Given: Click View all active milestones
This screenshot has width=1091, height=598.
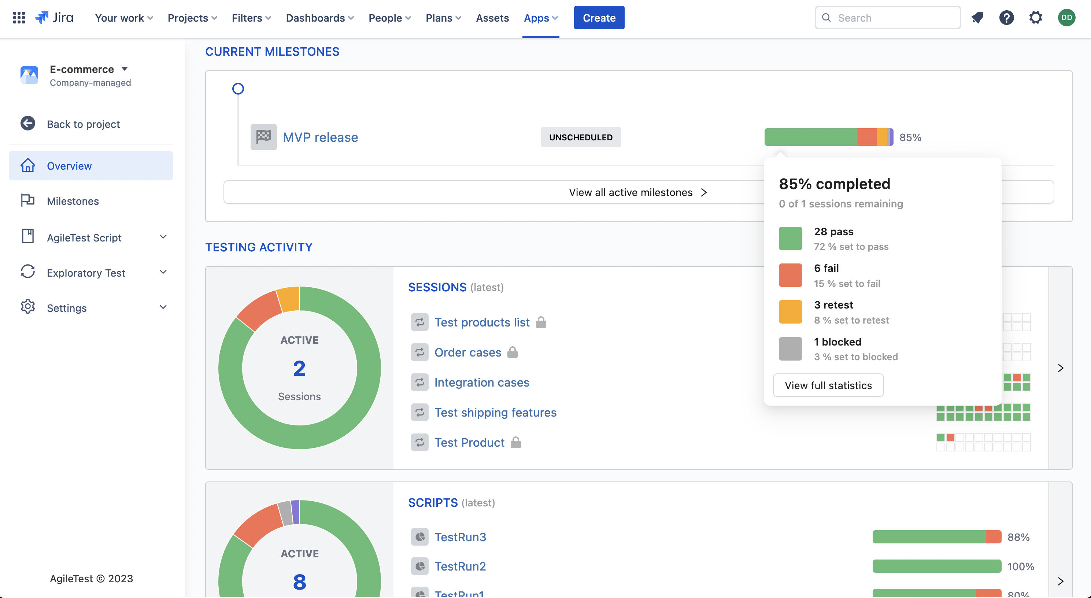Looking at the screenshot, I should pyautogui.click(x=638, y=192).
